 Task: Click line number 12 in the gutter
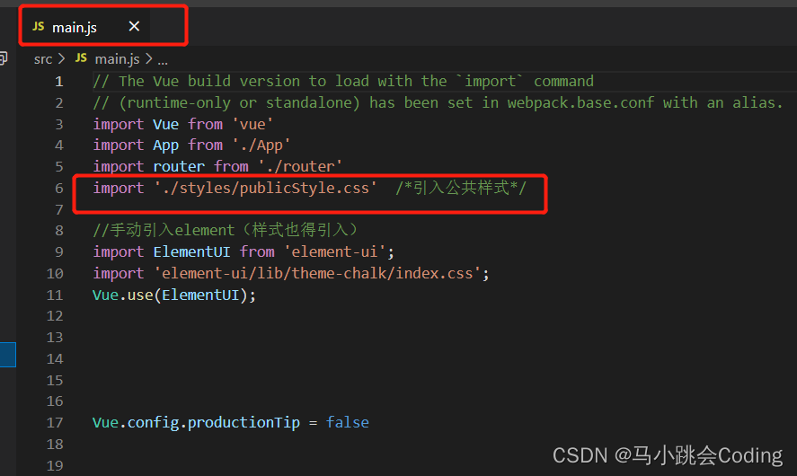coord(55,316)
